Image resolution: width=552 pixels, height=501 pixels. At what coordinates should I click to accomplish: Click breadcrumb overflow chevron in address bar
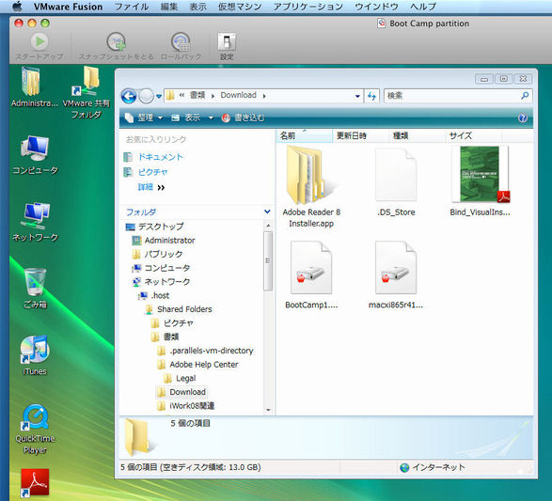coord(181,95)
